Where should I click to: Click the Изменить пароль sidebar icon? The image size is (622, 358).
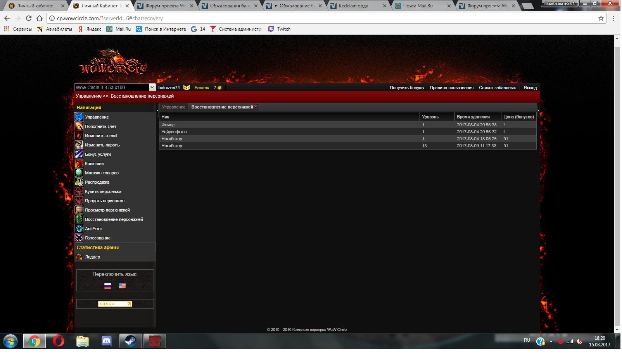coord(79,145)
